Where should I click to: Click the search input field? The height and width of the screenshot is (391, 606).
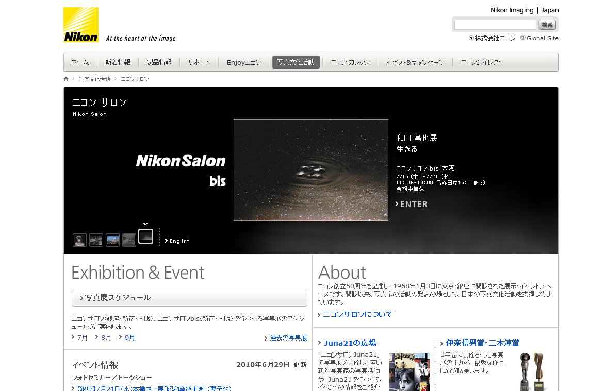pos(495,25)
